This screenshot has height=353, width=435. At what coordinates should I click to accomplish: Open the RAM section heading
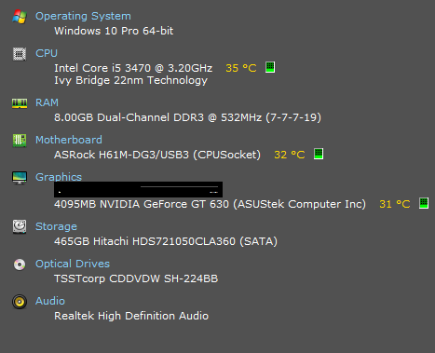(47, 102)
